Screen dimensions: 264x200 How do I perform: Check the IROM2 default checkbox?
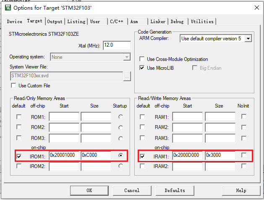click(19, 166)
